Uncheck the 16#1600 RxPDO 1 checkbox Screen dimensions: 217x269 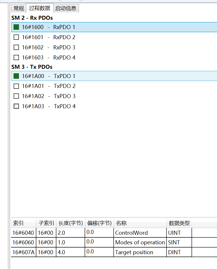click(x=16, y=27)
